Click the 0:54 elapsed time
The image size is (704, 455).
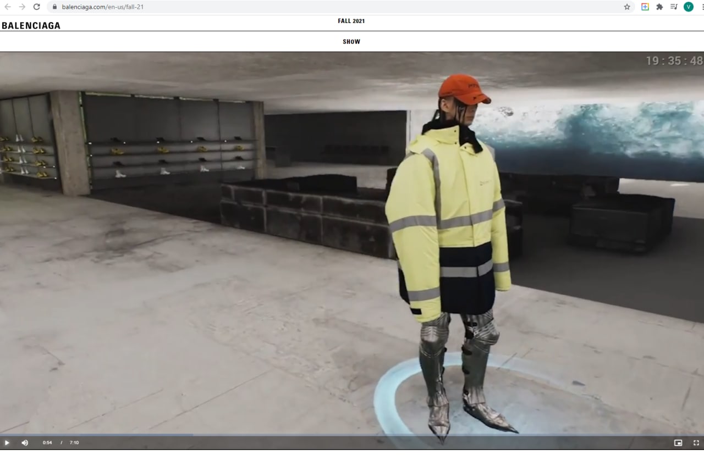pos(47,442)
